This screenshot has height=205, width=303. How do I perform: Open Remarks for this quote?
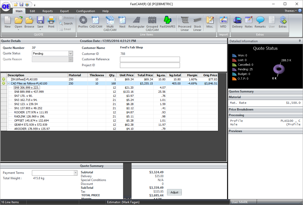[260, 22]
